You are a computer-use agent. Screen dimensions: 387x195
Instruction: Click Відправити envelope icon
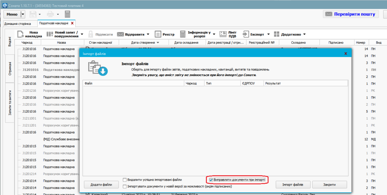[120, 34]
